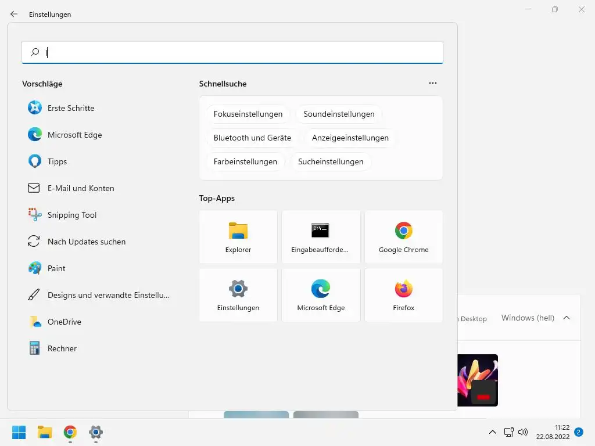Select the Farbeinstellungen chip
This screenshot has height=446, width=595.
245,162
